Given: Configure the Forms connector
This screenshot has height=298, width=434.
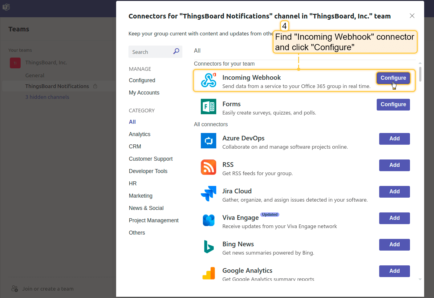Looking at the screenshot, I should tap(393, 104).
